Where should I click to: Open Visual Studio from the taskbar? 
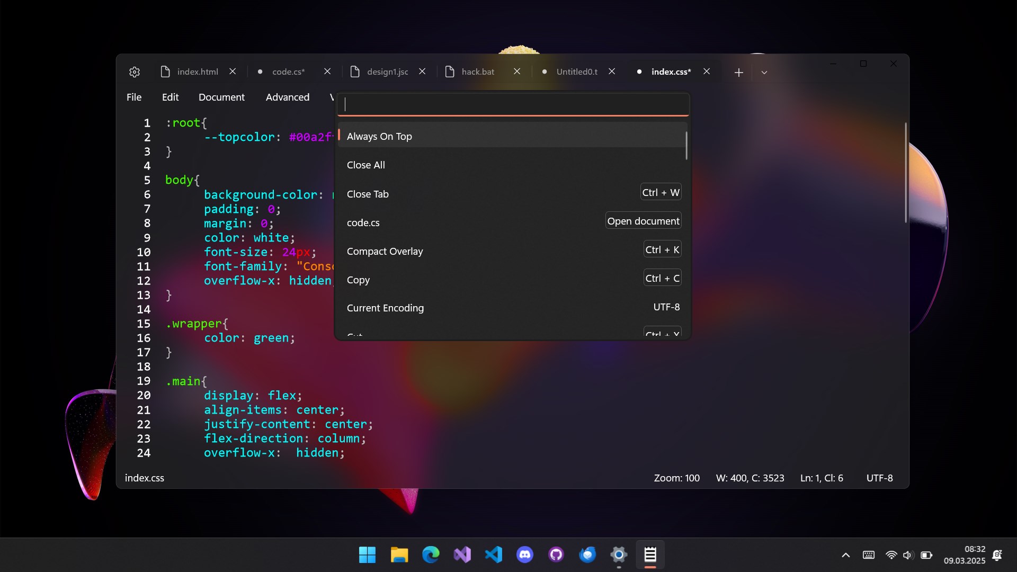(462, 555)
